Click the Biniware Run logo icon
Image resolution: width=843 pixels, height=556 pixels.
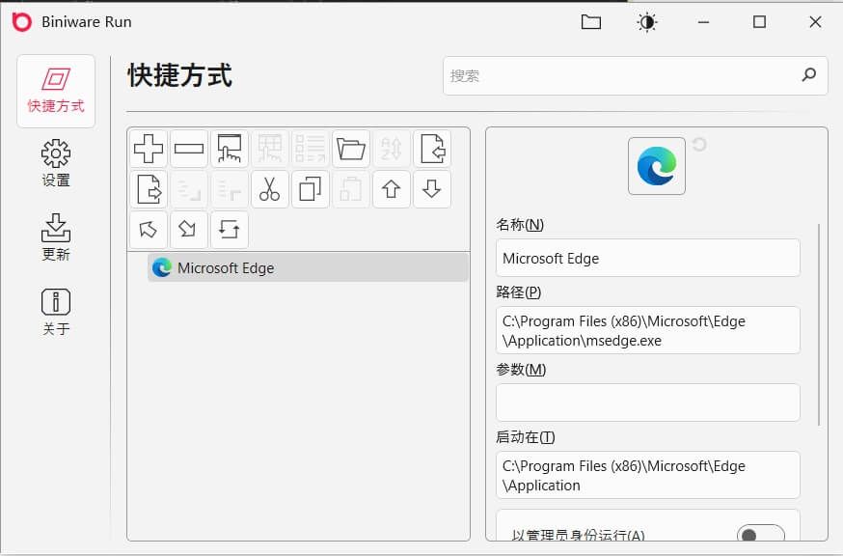click(x=22, y=22)
